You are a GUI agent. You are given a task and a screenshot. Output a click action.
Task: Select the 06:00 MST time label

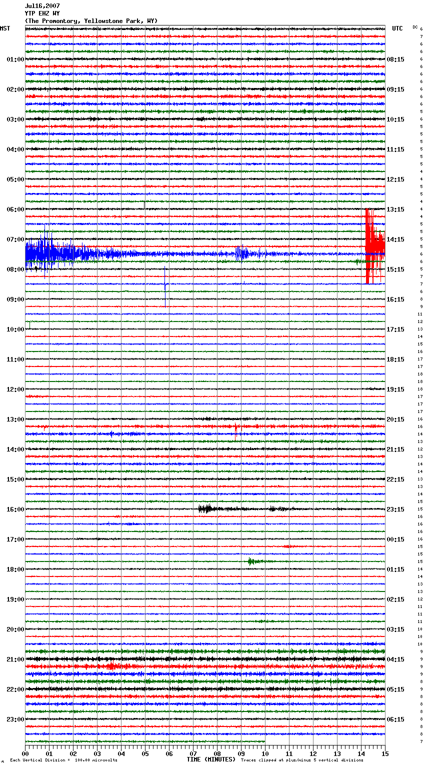(x=15, y=209)
